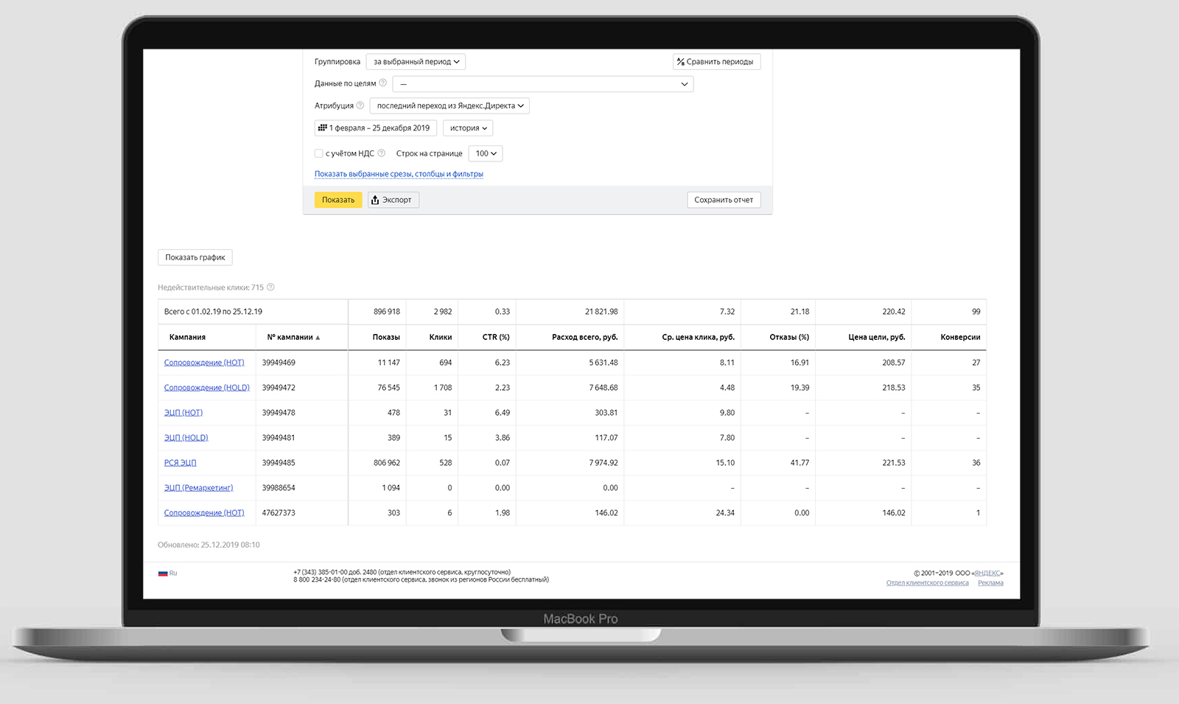
Task: Open campaign Сопровождение (HOLD)
Action: [206, 388]
